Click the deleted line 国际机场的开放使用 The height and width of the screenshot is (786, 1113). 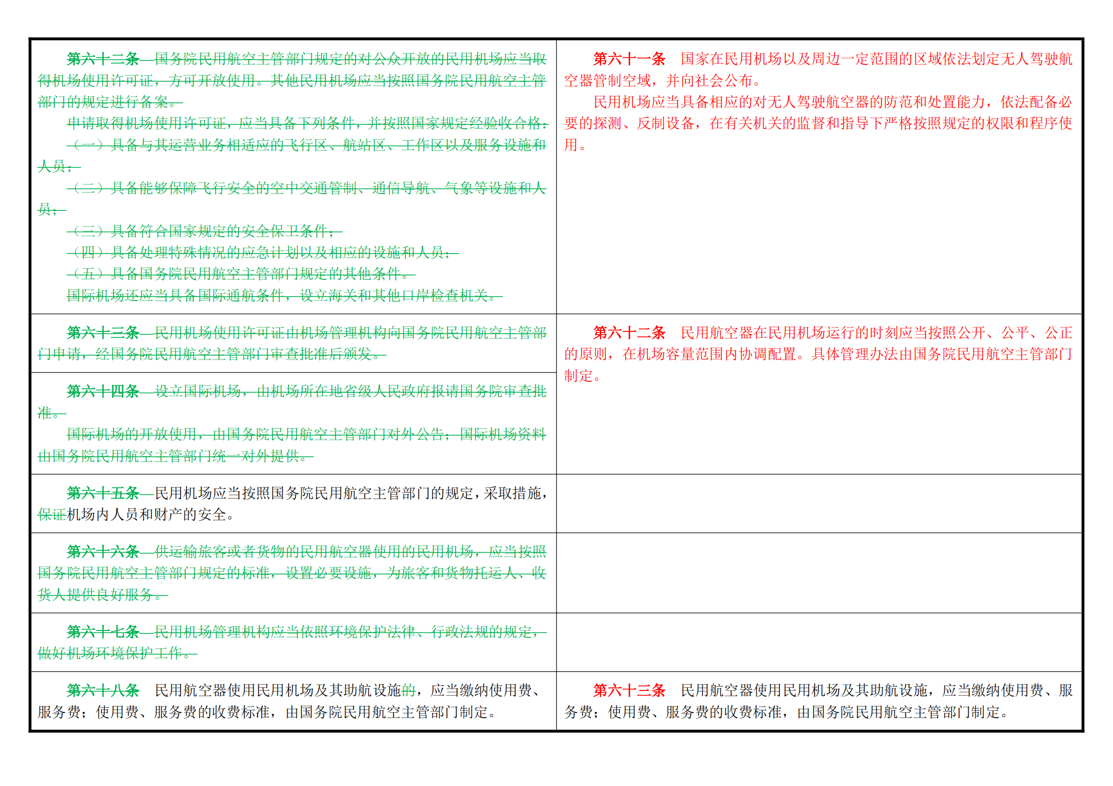[292, 445]
